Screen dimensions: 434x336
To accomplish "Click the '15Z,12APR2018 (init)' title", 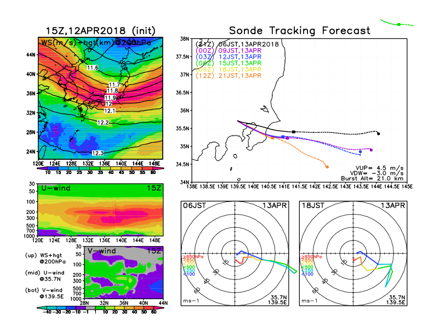I will [100, 31].
